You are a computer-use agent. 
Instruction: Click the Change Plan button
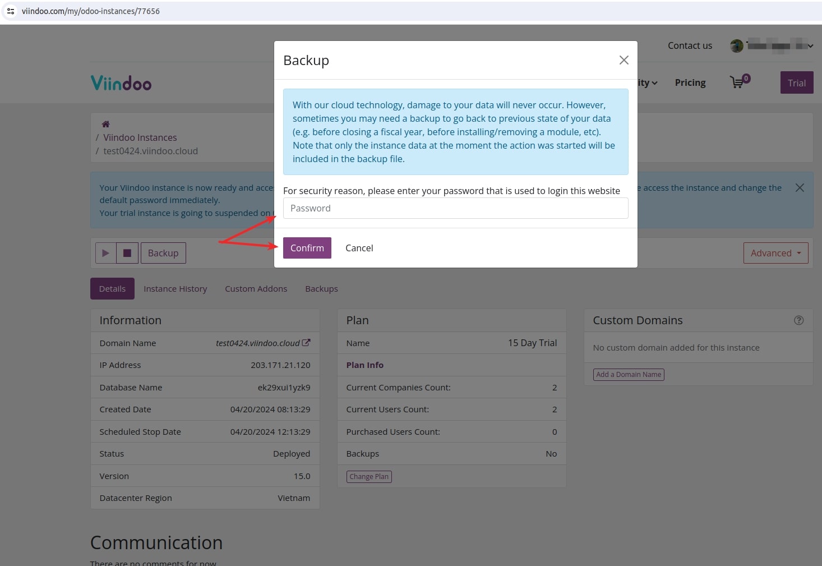(369, 477)
